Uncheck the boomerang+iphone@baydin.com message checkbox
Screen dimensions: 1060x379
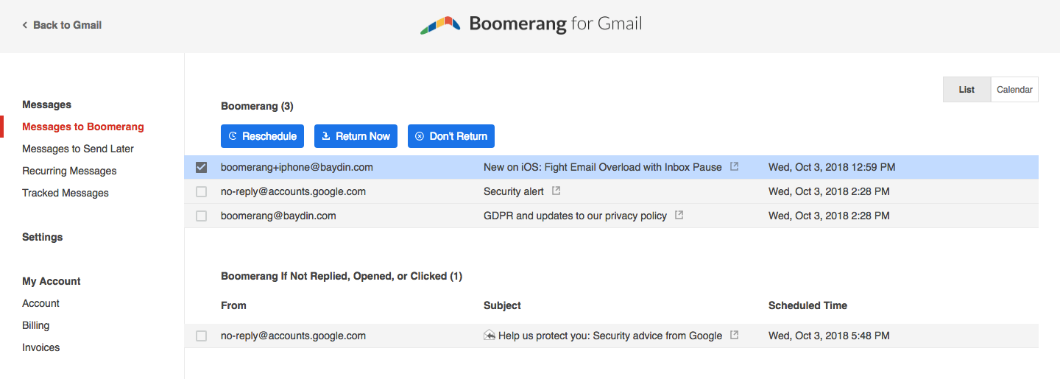[x=201, y=168]
